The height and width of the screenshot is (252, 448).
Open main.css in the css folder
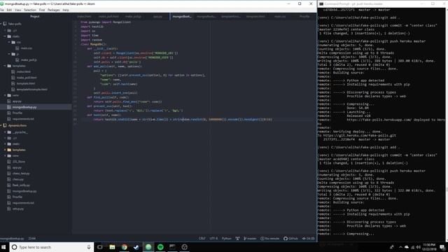click(27, 48)
